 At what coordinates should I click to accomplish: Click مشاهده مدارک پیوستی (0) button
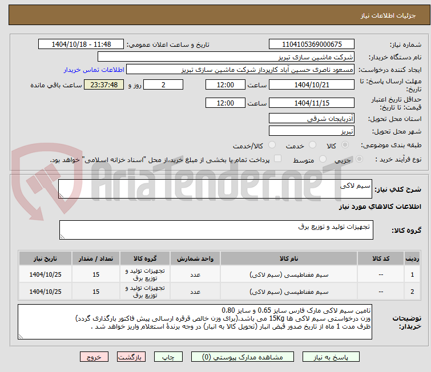pyautogui.click(x=243, y=357)
